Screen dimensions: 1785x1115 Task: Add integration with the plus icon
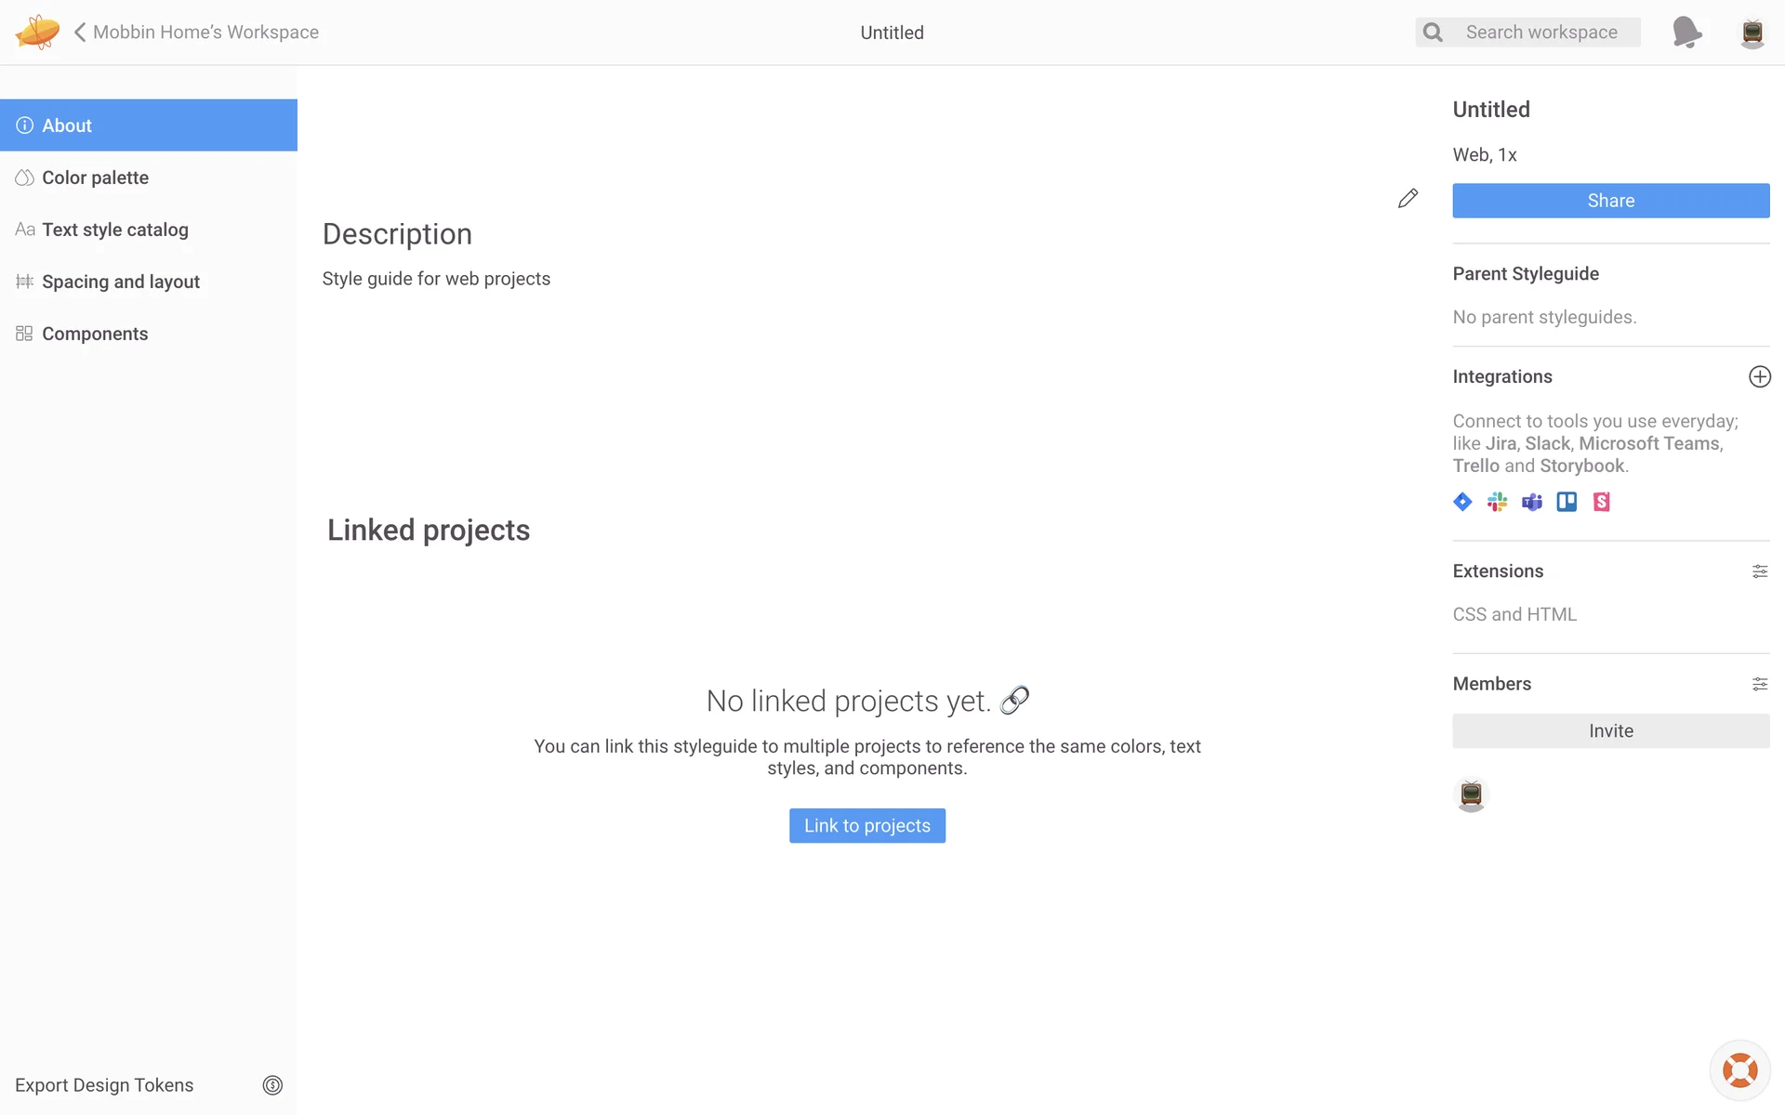click(x=1759, y=376)
